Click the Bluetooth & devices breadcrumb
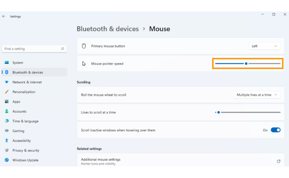 click(108, 29)
